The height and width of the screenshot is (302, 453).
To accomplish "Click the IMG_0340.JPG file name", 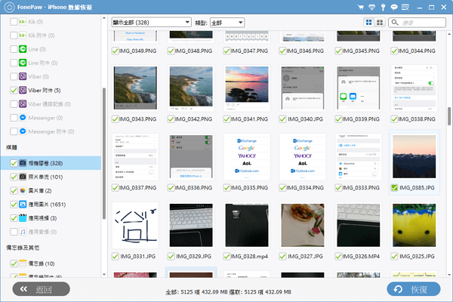I will [305, 119].
